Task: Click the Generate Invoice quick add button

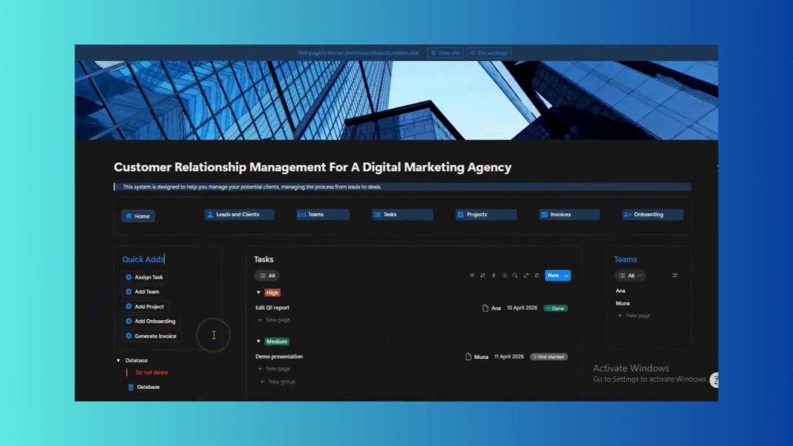Action: pyautogui.click(x=151, y=336)
